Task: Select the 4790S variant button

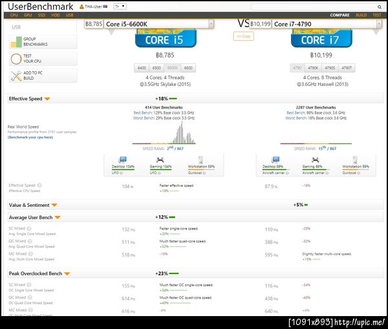Action: (x=330, y=68)
